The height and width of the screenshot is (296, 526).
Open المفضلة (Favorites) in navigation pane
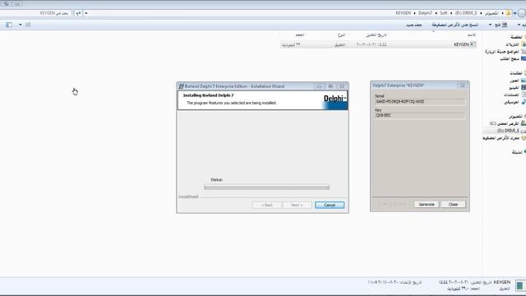[x=517, y=37]
